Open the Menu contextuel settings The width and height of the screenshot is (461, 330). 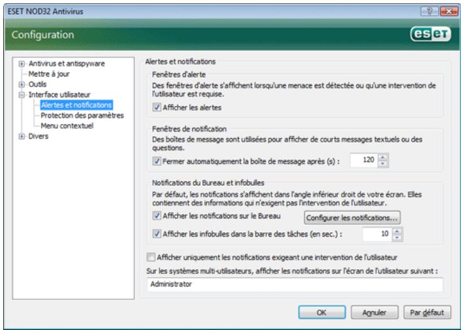[x=67, y=125]
